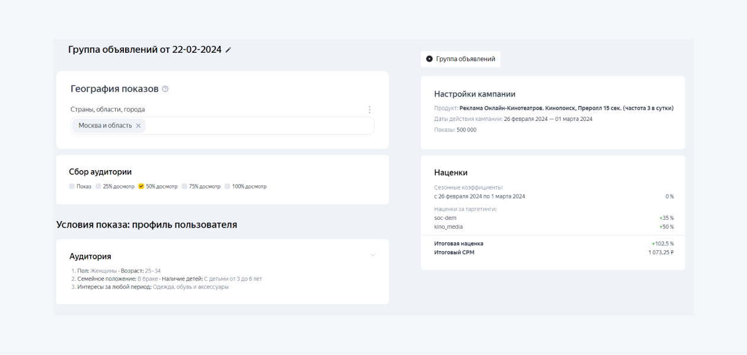This screenshot has width=747, height=355.
Task: Check the "100% досмотр" checkbox
Action: pos(227,186)
